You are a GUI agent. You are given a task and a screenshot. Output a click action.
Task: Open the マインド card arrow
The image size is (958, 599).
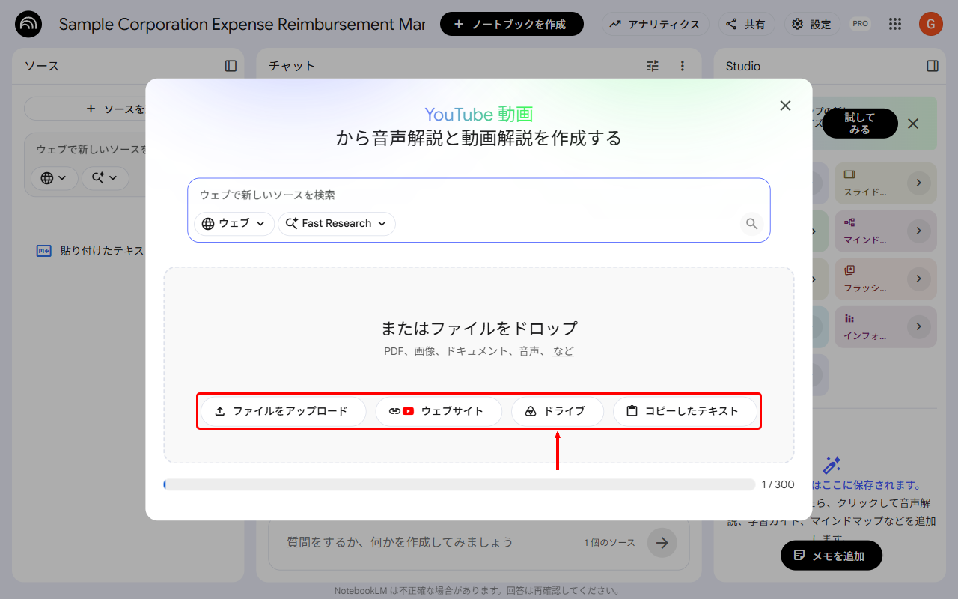(x=919, y=231)
